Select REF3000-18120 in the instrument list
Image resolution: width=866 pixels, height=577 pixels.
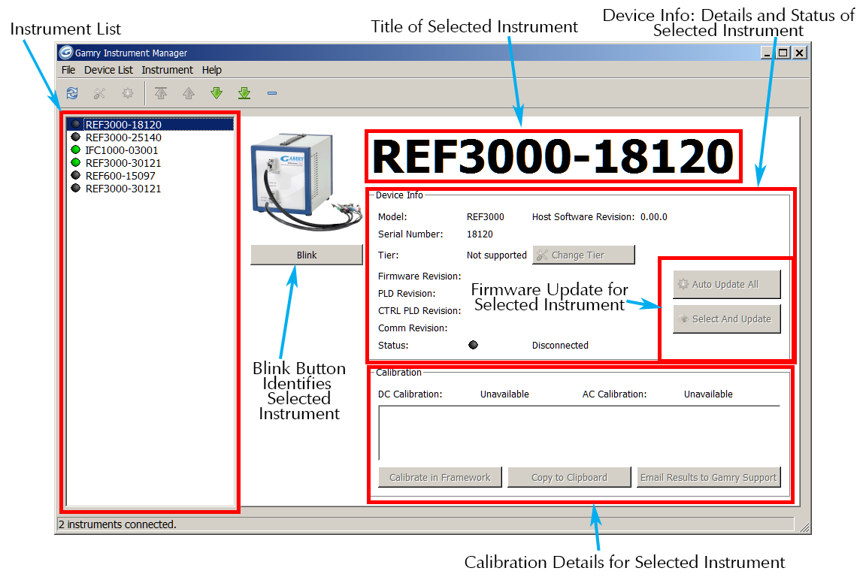[151, 125]
